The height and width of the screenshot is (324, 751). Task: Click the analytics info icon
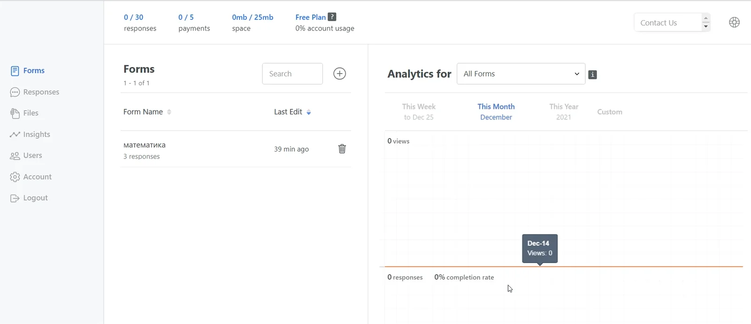pyautogui.click(x=593, y=75)
